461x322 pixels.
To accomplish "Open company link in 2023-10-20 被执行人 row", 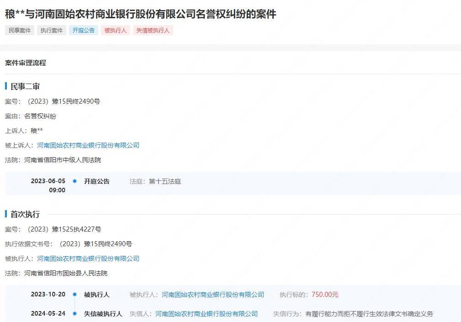I will tap(213, 295).
